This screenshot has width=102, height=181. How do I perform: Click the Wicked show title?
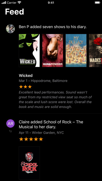click(x=26, y=76)
